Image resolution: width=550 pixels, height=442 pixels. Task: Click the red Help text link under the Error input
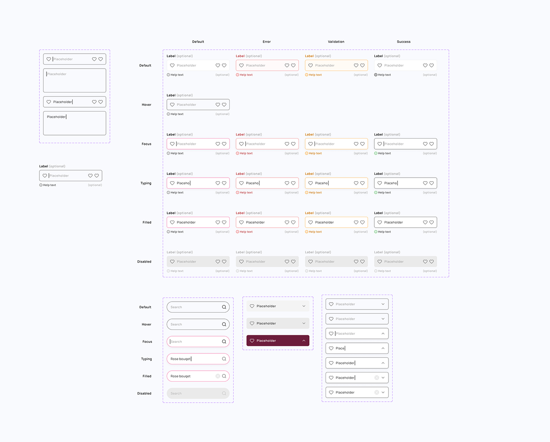tap(245, 74)
